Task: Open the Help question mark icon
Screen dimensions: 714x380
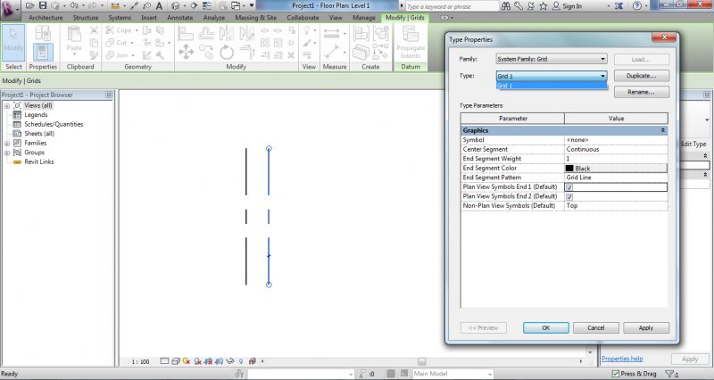Action: (637, 6)
